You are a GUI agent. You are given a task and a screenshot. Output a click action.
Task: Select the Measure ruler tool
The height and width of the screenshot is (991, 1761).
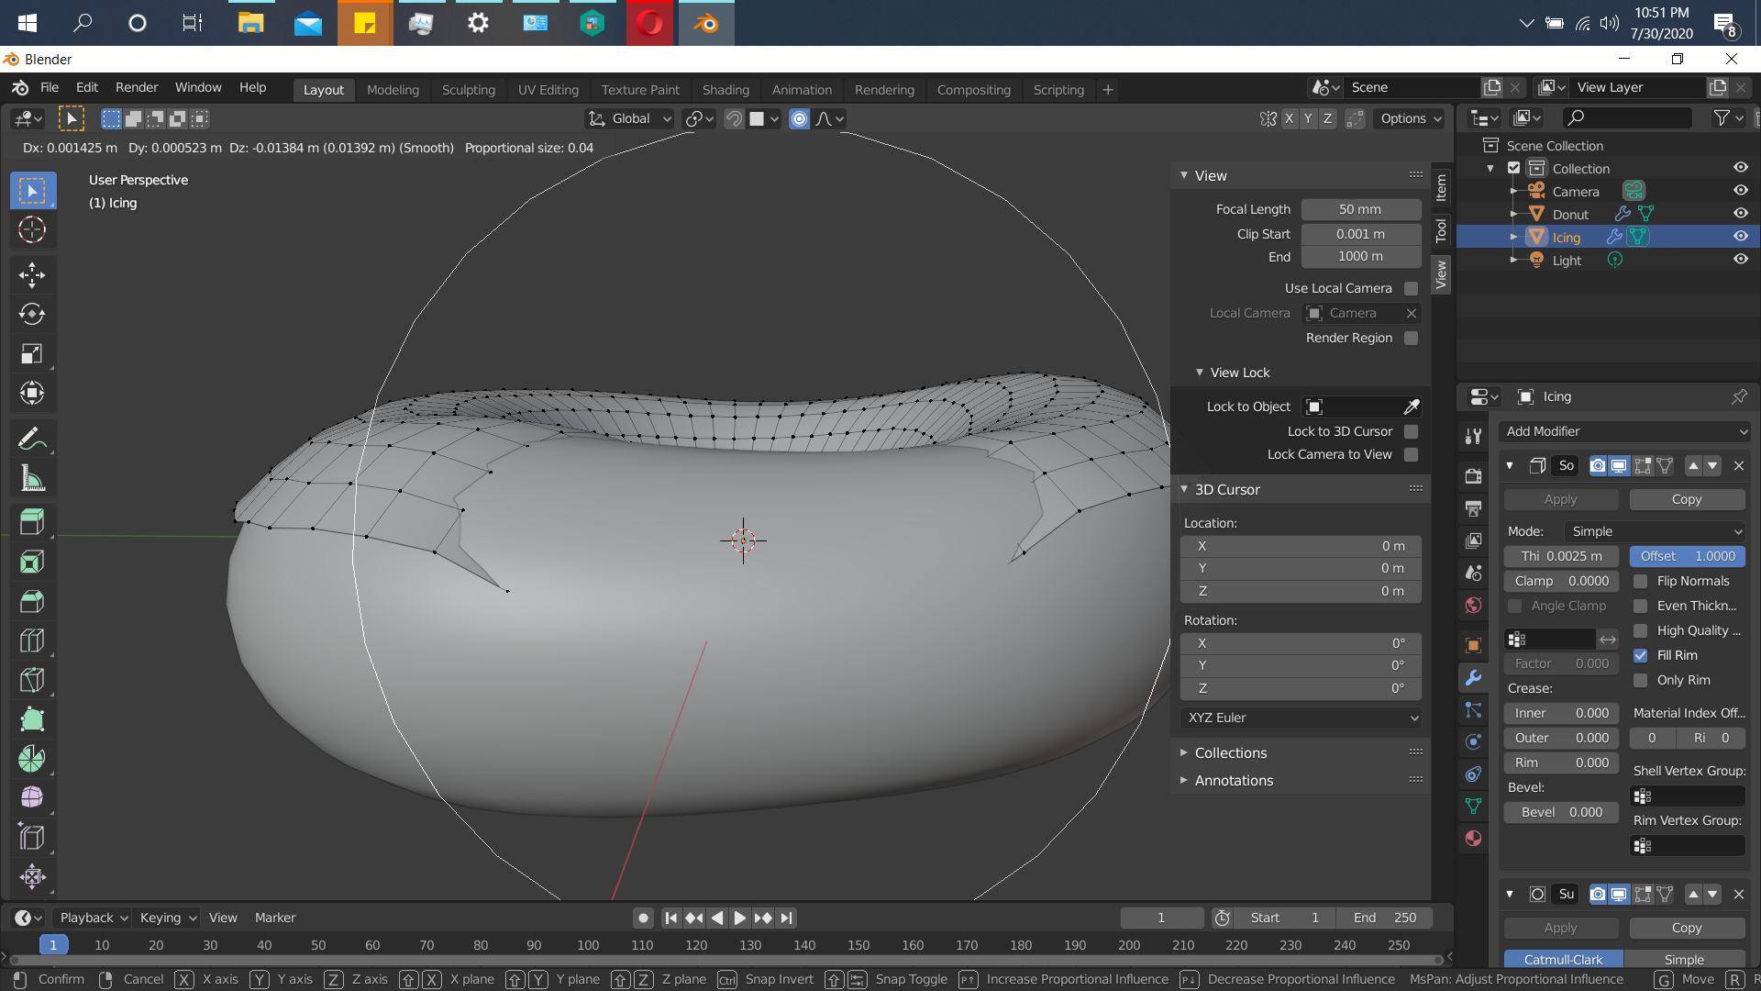tap(32, 478)
